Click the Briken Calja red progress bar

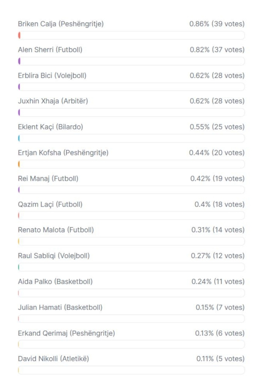(x=131, y=36)
